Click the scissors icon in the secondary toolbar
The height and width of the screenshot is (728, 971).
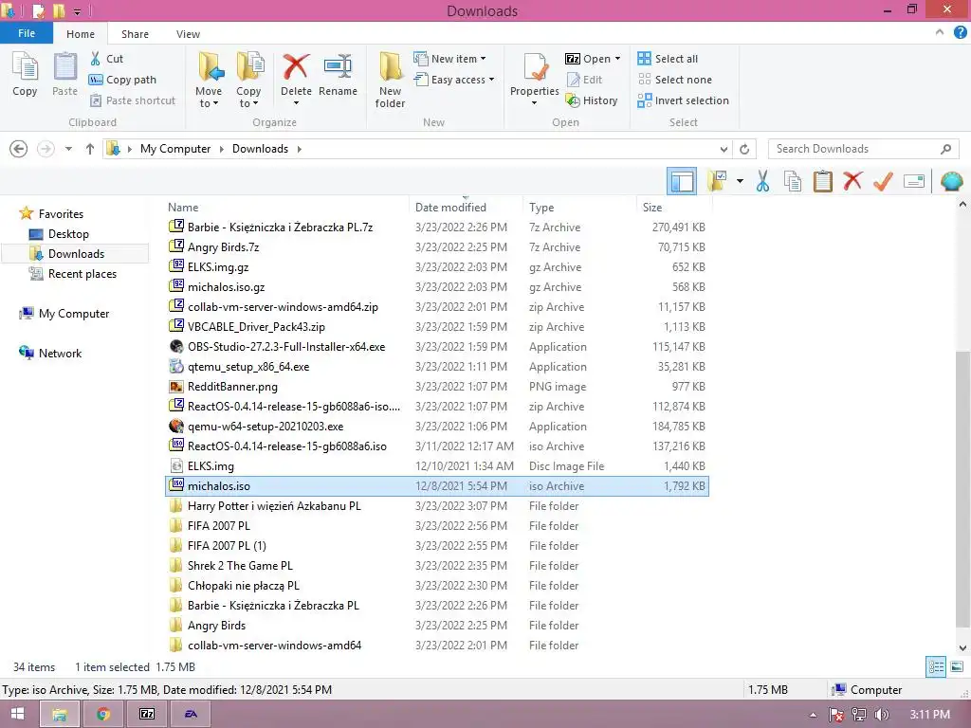click(x=762, y=181)
